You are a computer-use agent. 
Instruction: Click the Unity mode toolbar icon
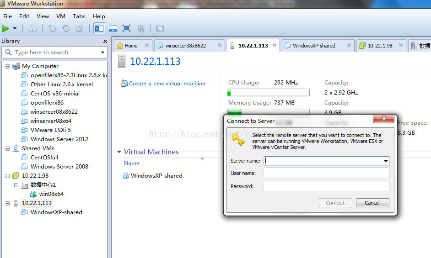coord(140,28)
